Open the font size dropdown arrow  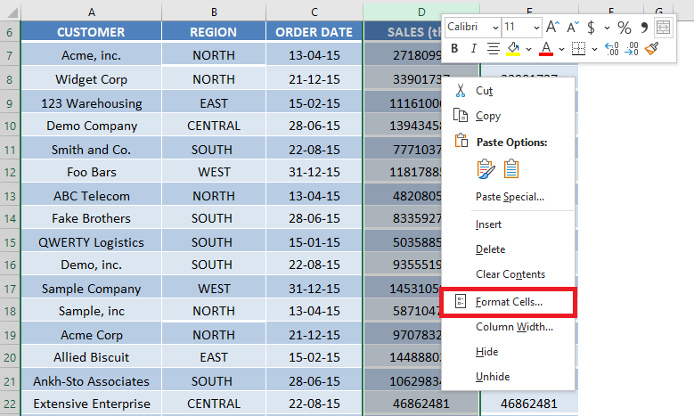point(536,28)
